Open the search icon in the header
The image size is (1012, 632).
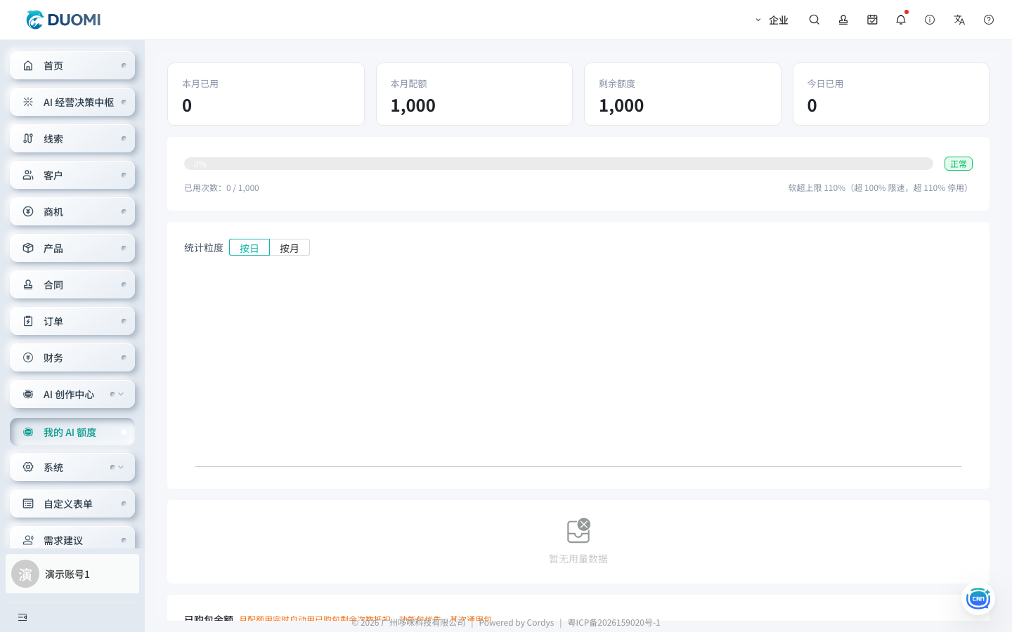click(814, 20)
